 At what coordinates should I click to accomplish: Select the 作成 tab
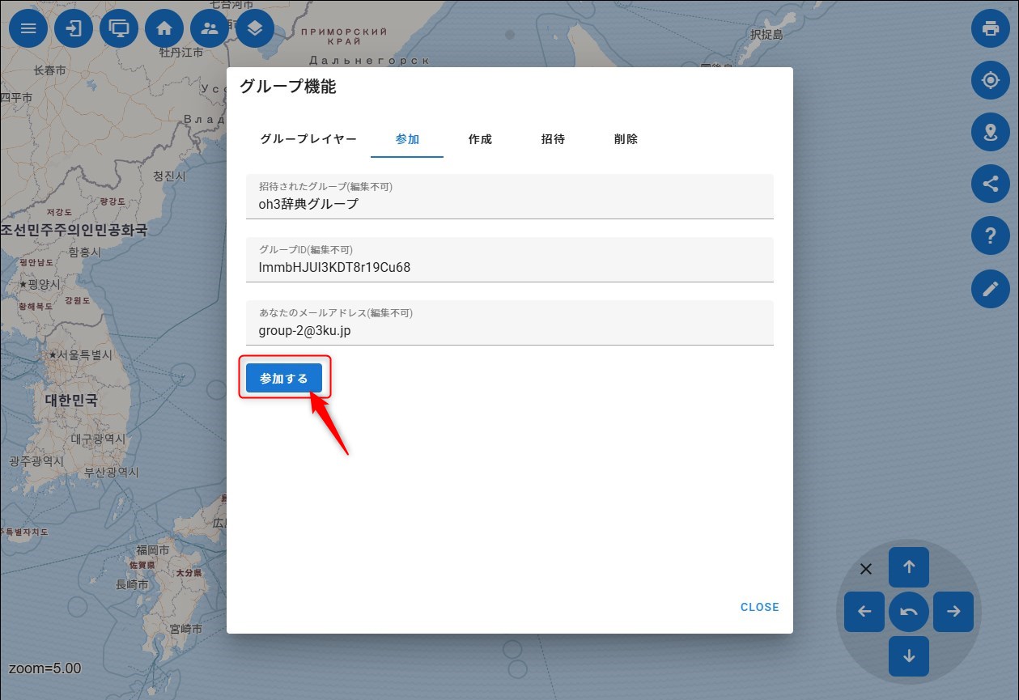click(480, 139)
